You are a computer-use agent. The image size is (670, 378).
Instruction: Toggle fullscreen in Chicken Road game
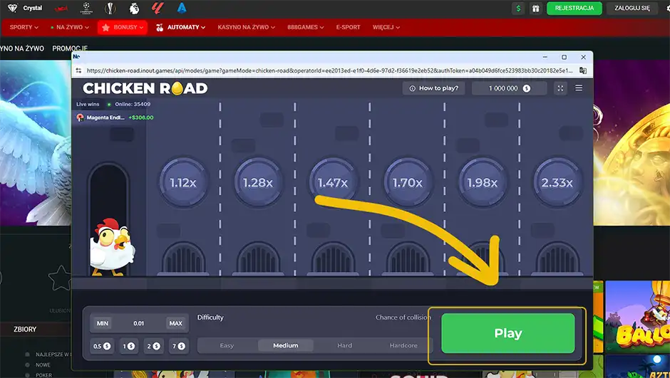pyautogui.click(x=560, y=88)
